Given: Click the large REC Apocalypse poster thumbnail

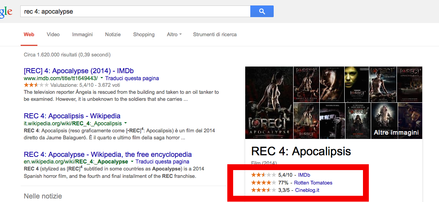Looking at the screenshot, I should 269,103.
